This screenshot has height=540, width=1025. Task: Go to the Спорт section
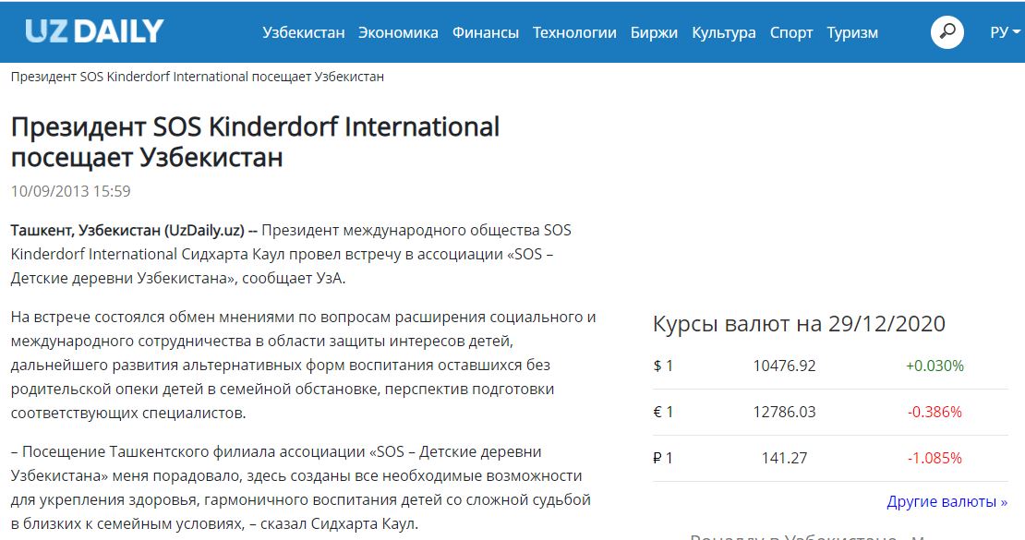[x=791, y=32]
